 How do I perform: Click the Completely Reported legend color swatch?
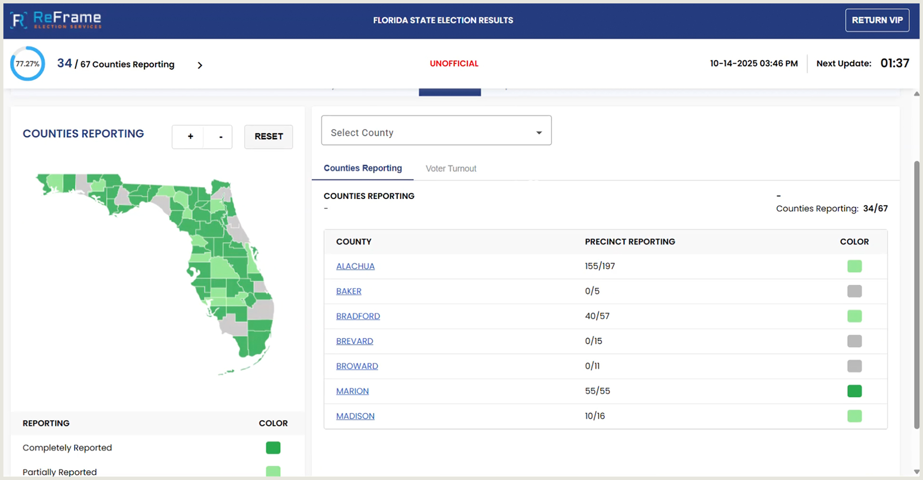(273, 448)
